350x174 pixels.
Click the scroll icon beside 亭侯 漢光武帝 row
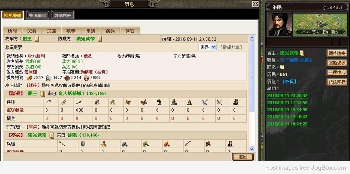click(52, 136)
